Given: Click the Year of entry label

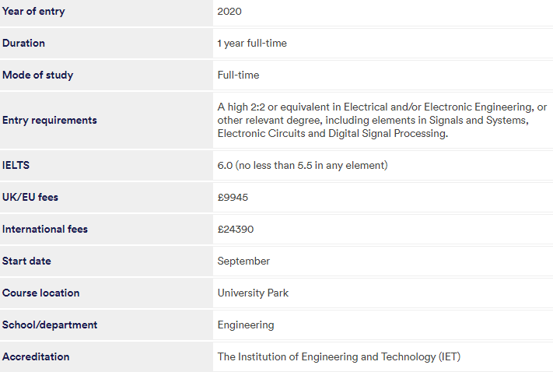Looking at the screenshot, I should [33, 12].
